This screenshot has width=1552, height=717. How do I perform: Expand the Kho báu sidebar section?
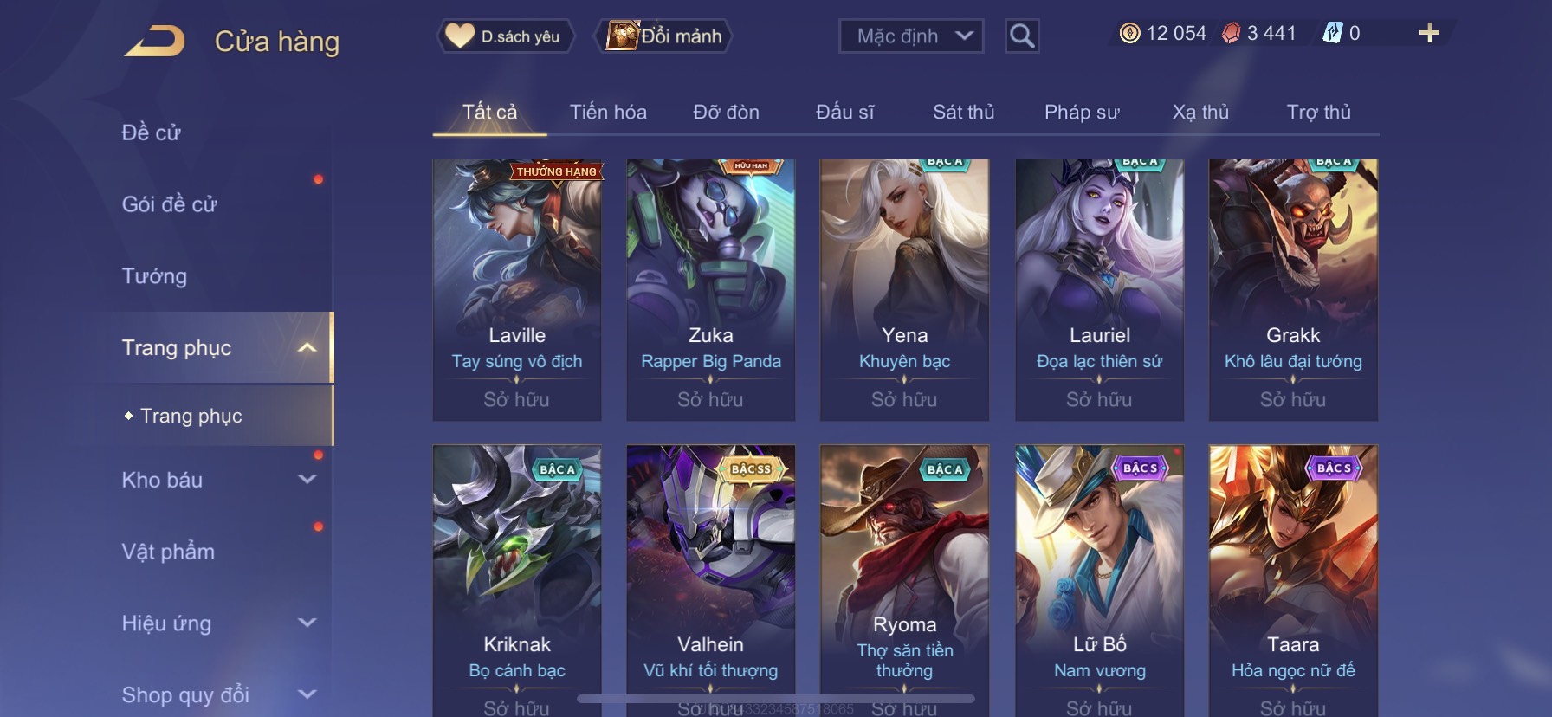(307, 480)
